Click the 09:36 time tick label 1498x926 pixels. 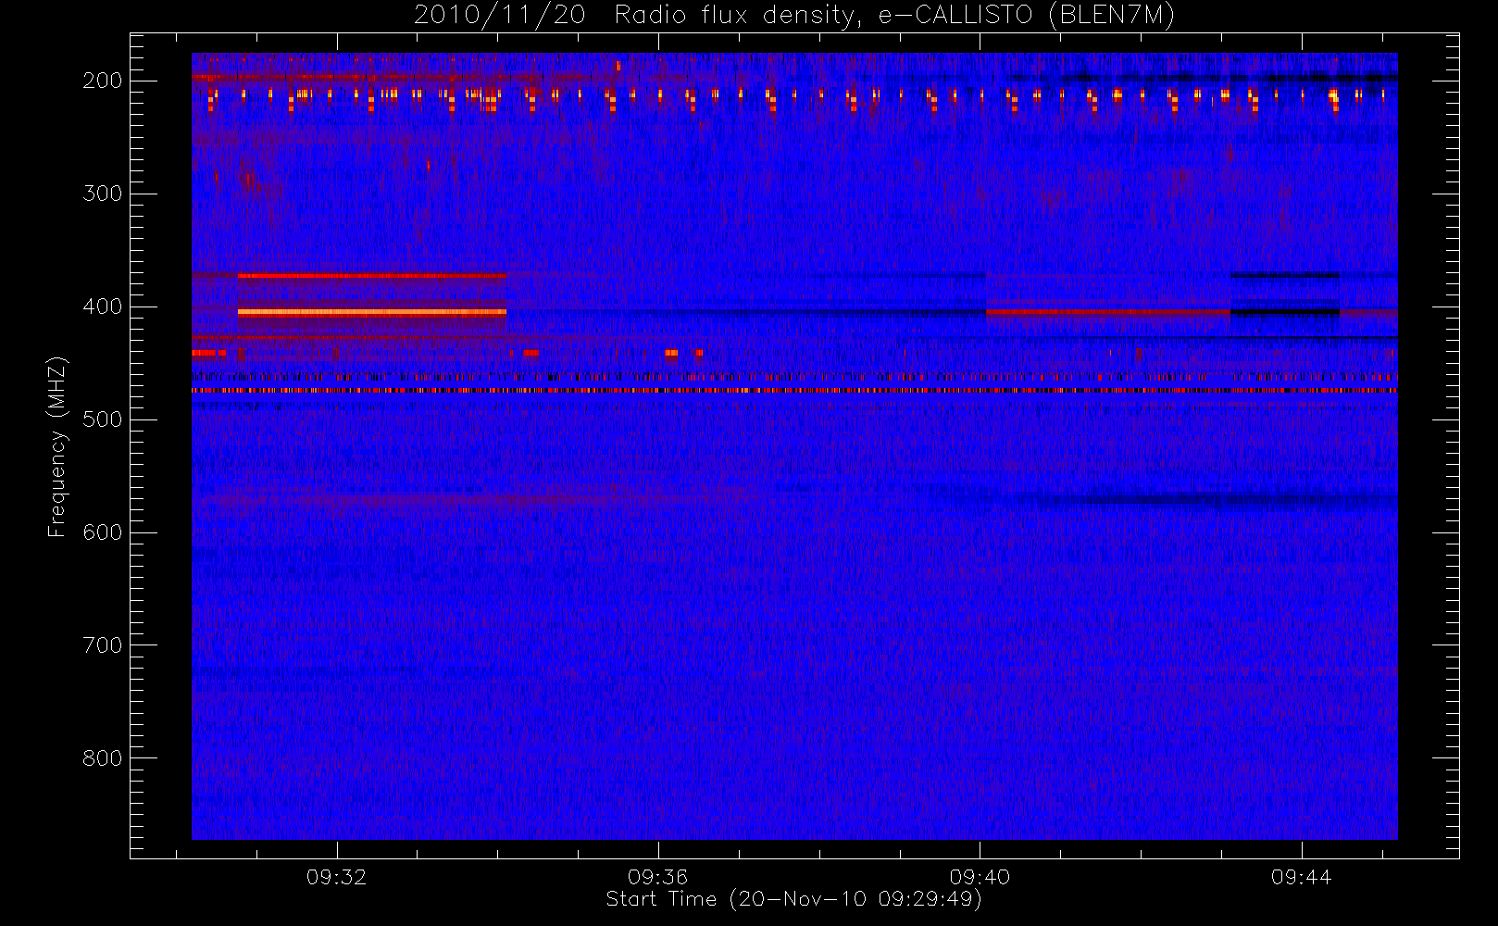coord(658,877)
